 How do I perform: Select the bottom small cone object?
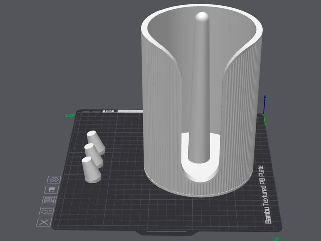click(x=91, y=170)
